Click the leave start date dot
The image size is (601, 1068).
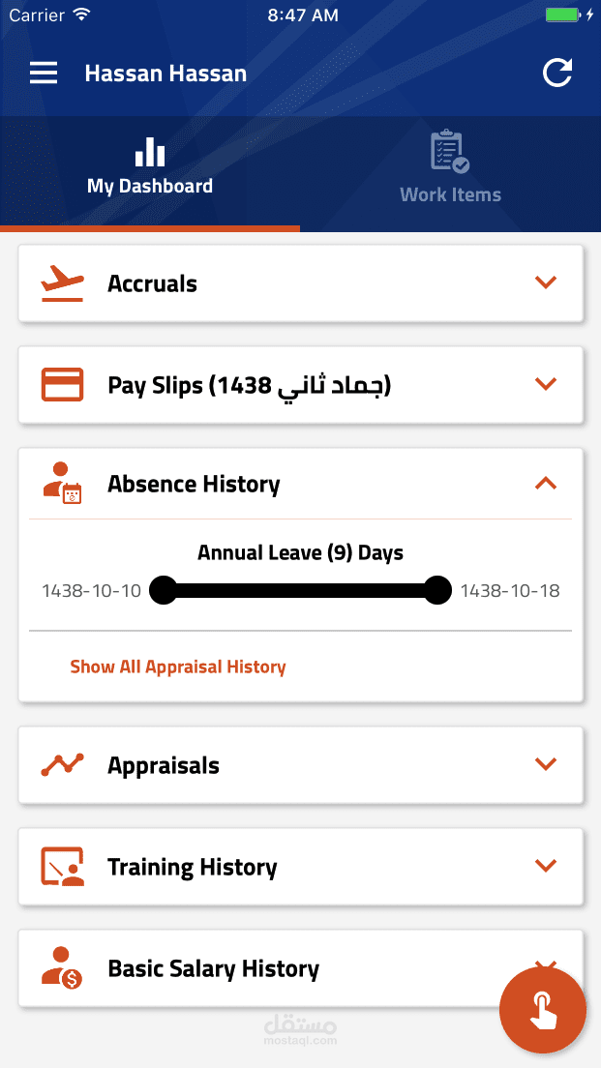[164, 589]
